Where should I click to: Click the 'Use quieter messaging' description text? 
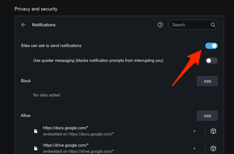tap(98, 61)
